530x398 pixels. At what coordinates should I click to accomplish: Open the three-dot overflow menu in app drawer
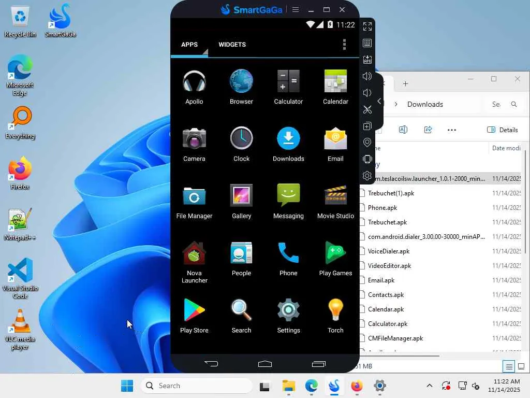344,45
